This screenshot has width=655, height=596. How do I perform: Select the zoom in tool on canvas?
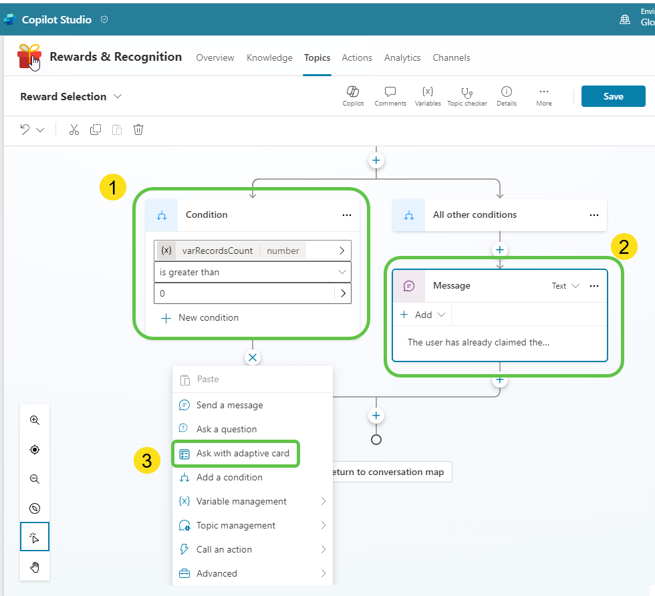pyautogui.click(x=34, y=420)
